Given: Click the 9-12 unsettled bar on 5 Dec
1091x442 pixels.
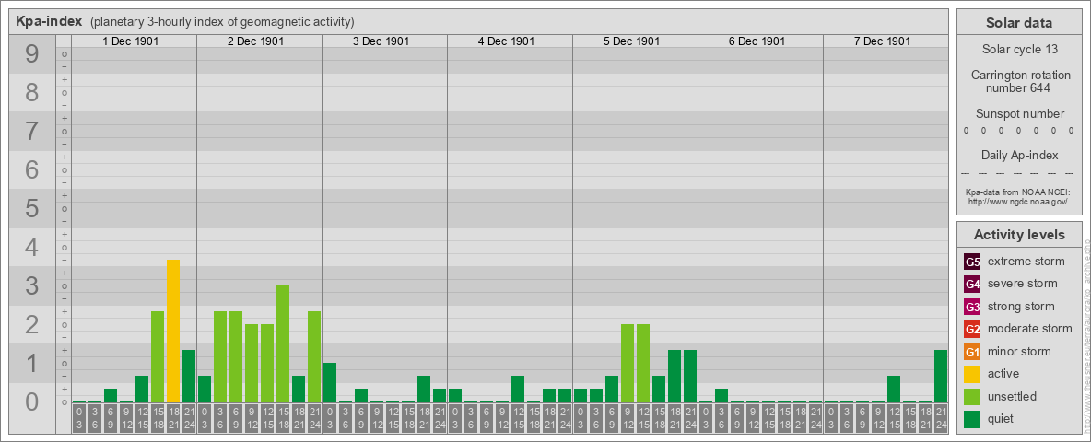Looking at the screenshot, I should click(x=627, y=364).
